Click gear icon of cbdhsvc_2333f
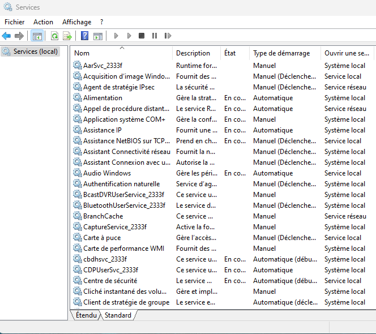The image size is (376, 334). [x=77, y=259]
